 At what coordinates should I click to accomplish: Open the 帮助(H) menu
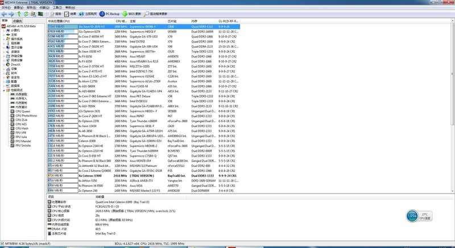(x=69, y=7)
